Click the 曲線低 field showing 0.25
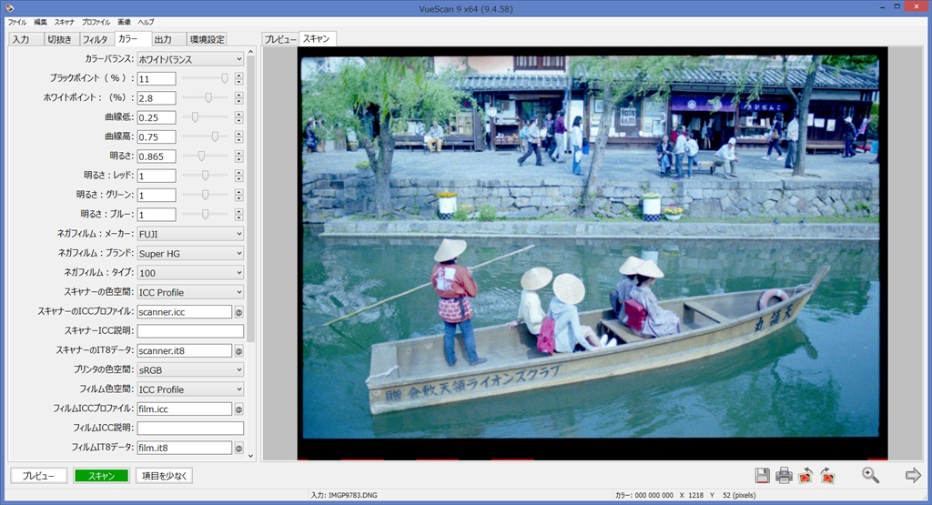The height and width of the screenshot is (505, 932). point(157,117)
